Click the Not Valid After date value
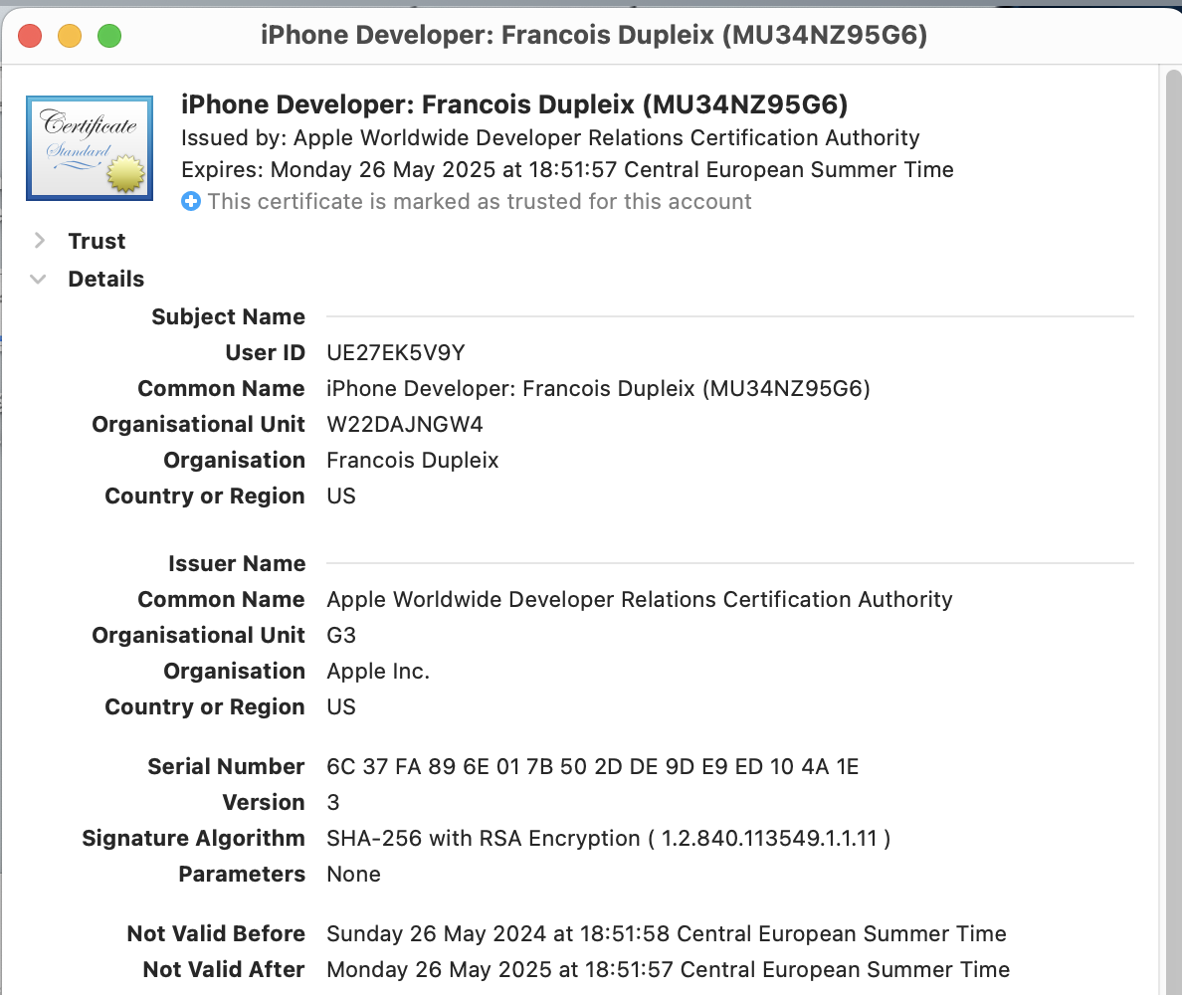The image size is (1182, 995). [x=668, y=969]
